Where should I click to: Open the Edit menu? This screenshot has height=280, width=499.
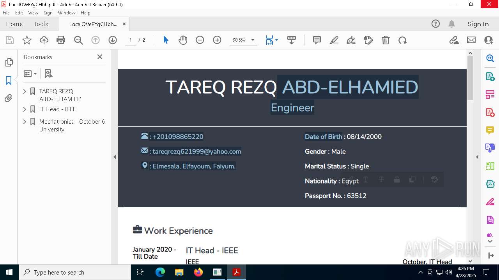19,13
